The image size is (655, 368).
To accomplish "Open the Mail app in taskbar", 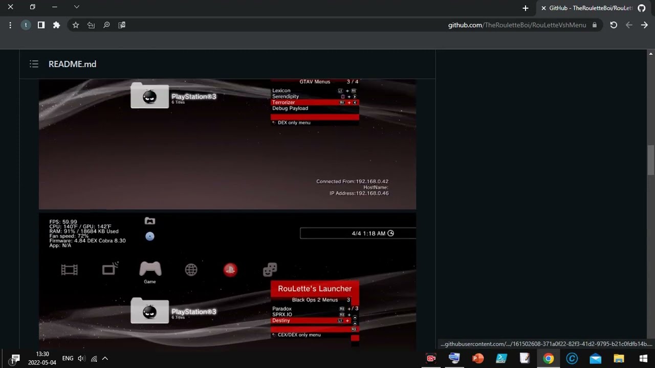I will point(596,358).
